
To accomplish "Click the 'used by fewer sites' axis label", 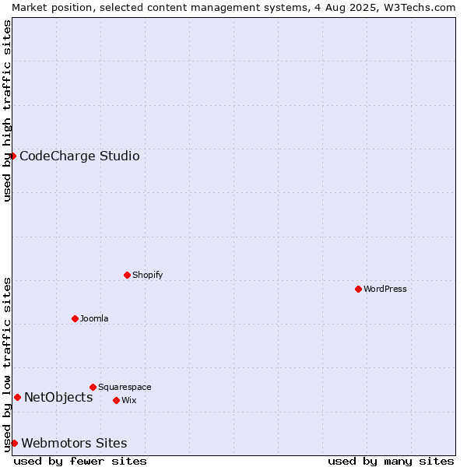I will pos(80,462).
